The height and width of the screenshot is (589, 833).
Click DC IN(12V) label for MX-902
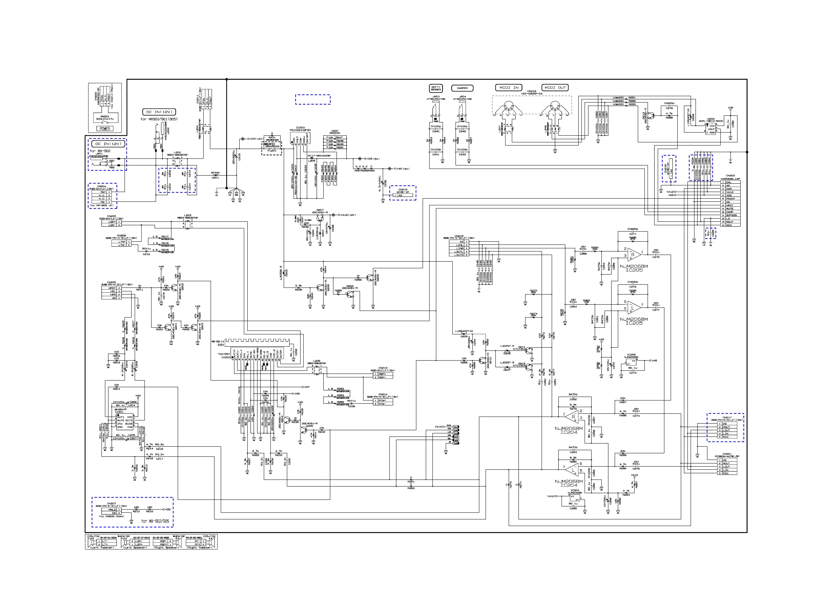108,144
